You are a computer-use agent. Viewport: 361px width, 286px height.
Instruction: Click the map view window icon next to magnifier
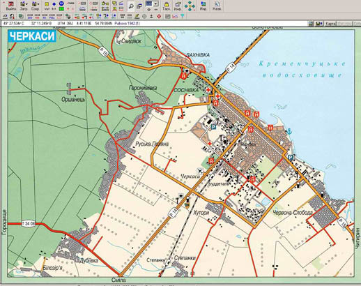[x=139, y=6]
